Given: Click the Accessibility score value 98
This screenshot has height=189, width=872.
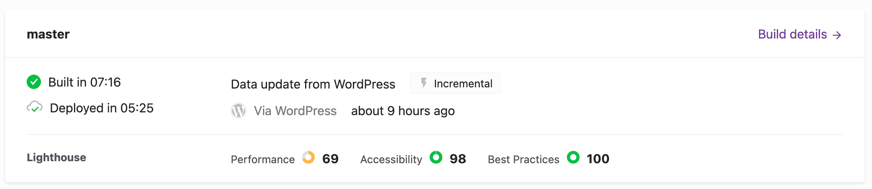Looking at the screenshot, I should coord(457,159).
